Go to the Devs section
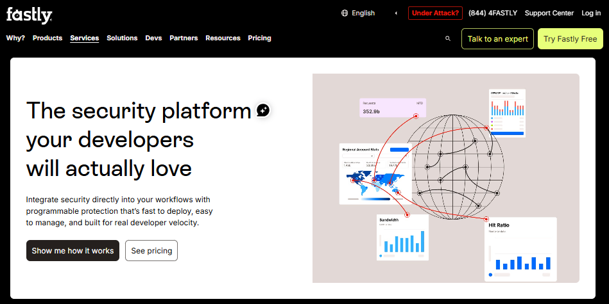Screen dimensions: 609x304 [x=153, y=38]
